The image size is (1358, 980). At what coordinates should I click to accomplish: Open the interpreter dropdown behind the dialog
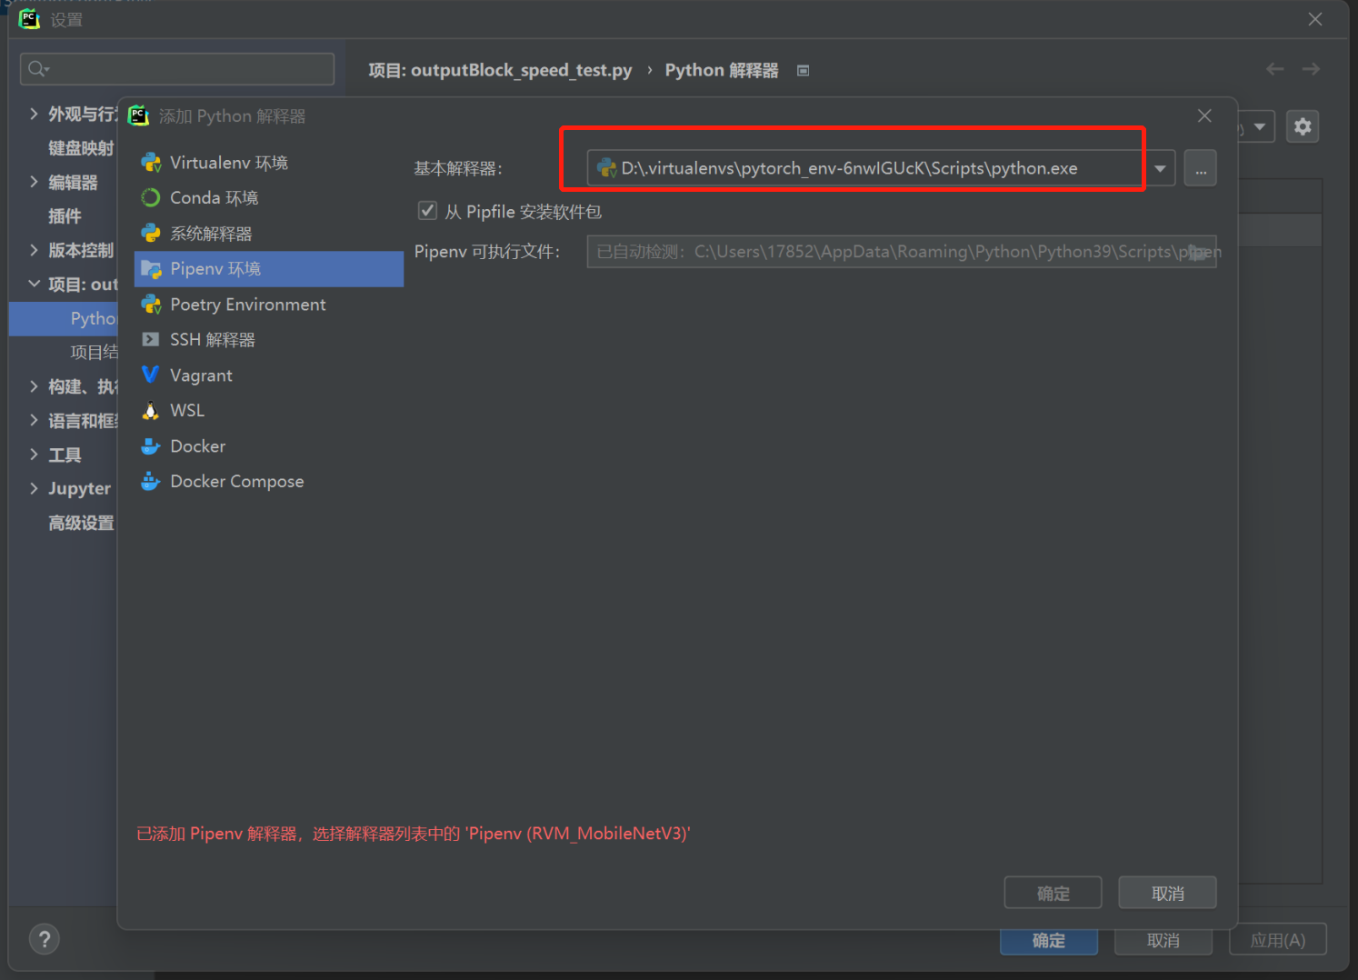click(1259, 126)
